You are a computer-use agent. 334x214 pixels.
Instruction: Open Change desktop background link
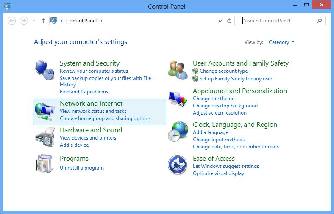(225, 106)
